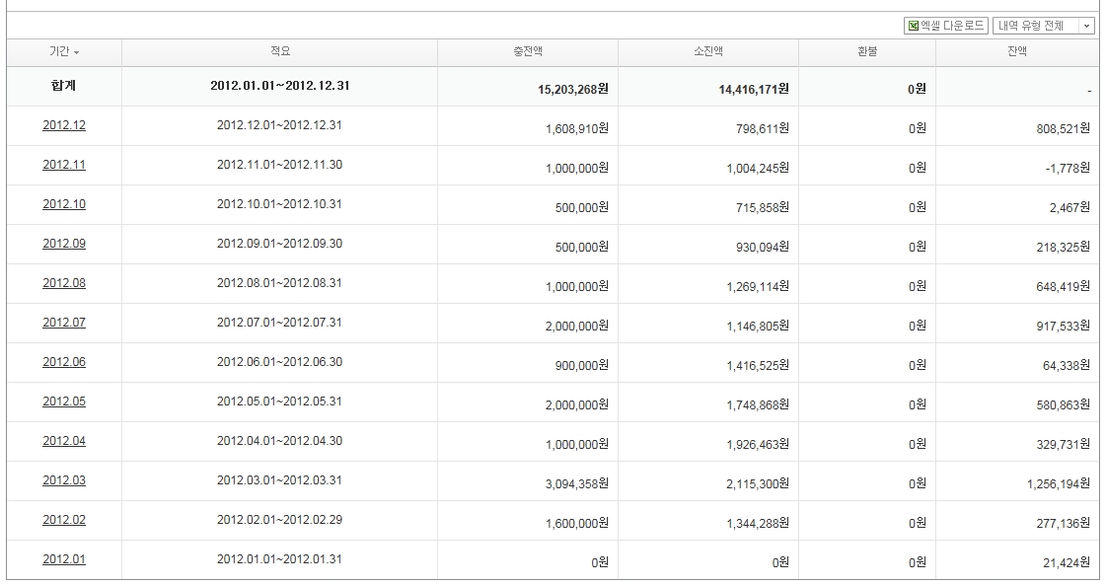Open the 2012.10 period link
1107x585 pixels.
(x=64, y=204)
